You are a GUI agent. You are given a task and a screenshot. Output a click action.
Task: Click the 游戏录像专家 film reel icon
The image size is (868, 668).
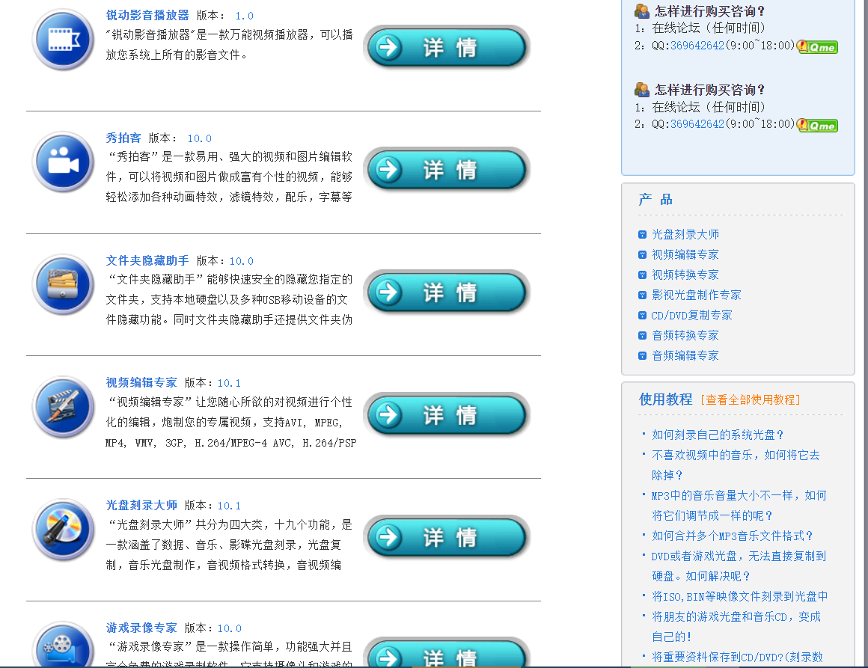point(64,647)
